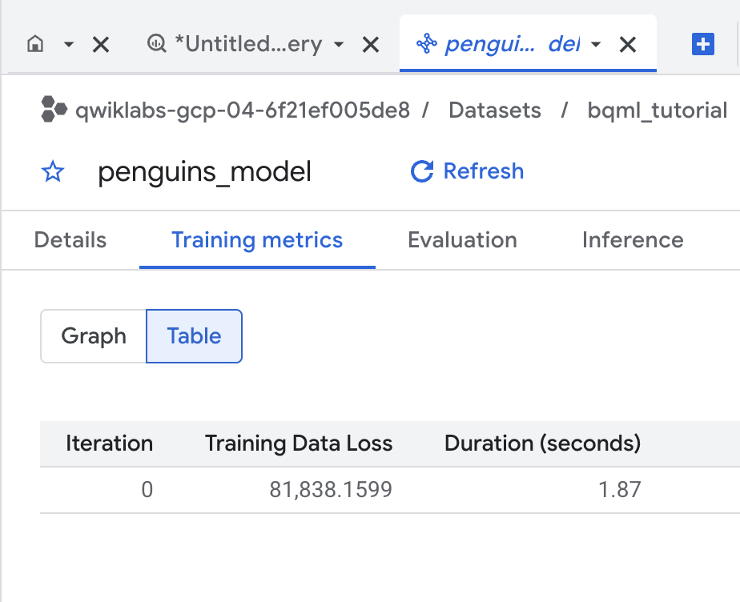Close the Untitled query tab
Screen dimensions: 740x602
(369, 45)
